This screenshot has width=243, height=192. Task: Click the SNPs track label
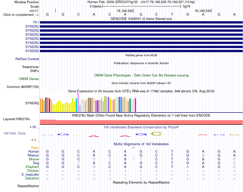[x=35, y=71]
